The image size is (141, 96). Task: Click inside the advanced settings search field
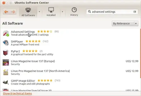[x=112, y=12]
